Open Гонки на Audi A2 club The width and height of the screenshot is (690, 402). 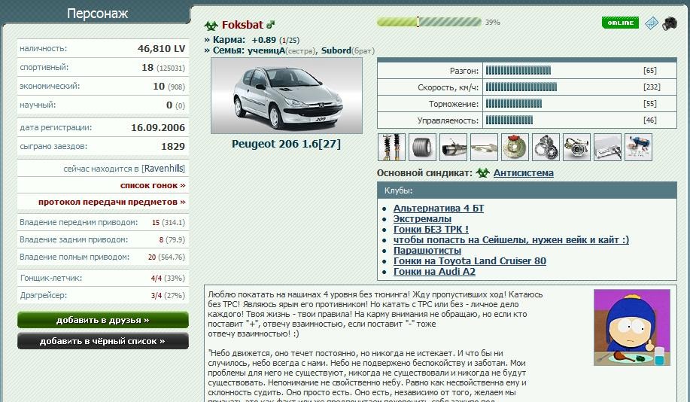click(x=434, y=272)
